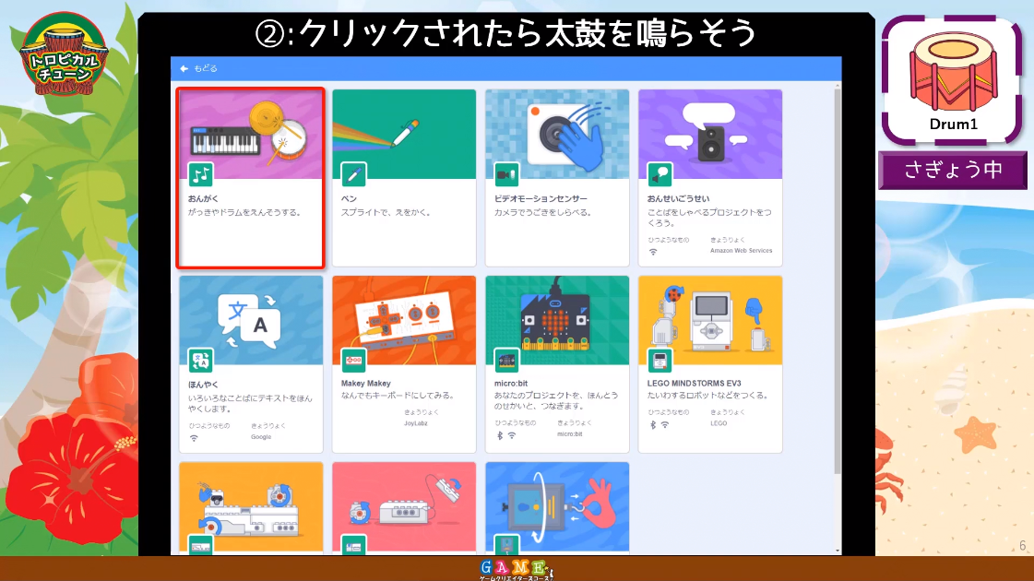
Task: Select the micro:bit extension title
Action: click(511, 383)
